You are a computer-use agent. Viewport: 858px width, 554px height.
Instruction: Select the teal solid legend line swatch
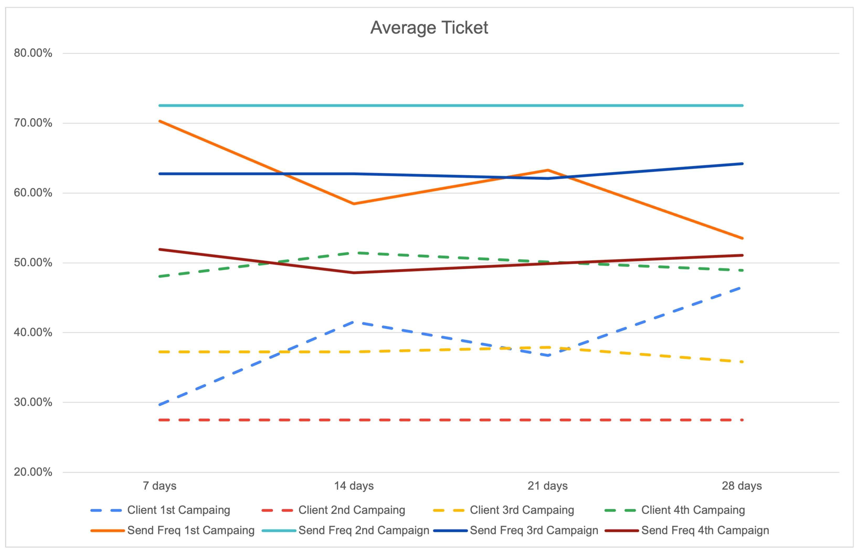tap(279, 531)
